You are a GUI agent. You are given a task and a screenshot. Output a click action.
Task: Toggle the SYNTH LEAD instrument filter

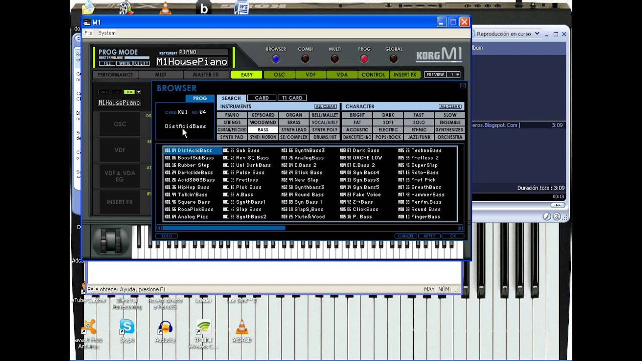pos(294,130)
